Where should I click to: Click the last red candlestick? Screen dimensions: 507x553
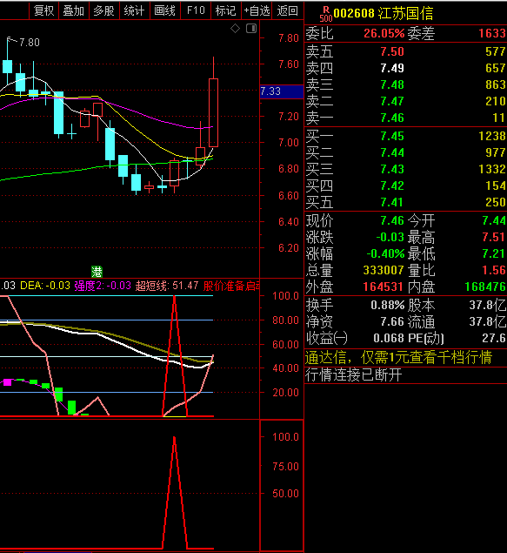tap(213, 112)
